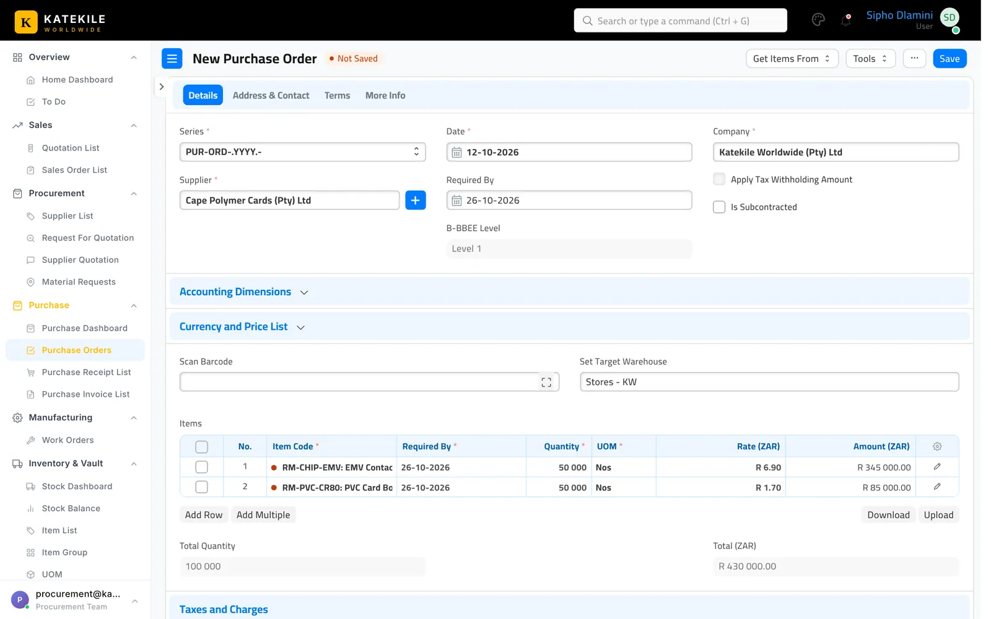The width and height of the screenshot is (991, 619).
Task: Toggle Apply Tax Withholding Amount checkbox
Action: coord(719,180)
